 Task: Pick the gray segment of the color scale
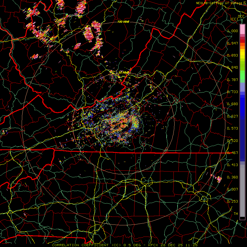[242, 191]
